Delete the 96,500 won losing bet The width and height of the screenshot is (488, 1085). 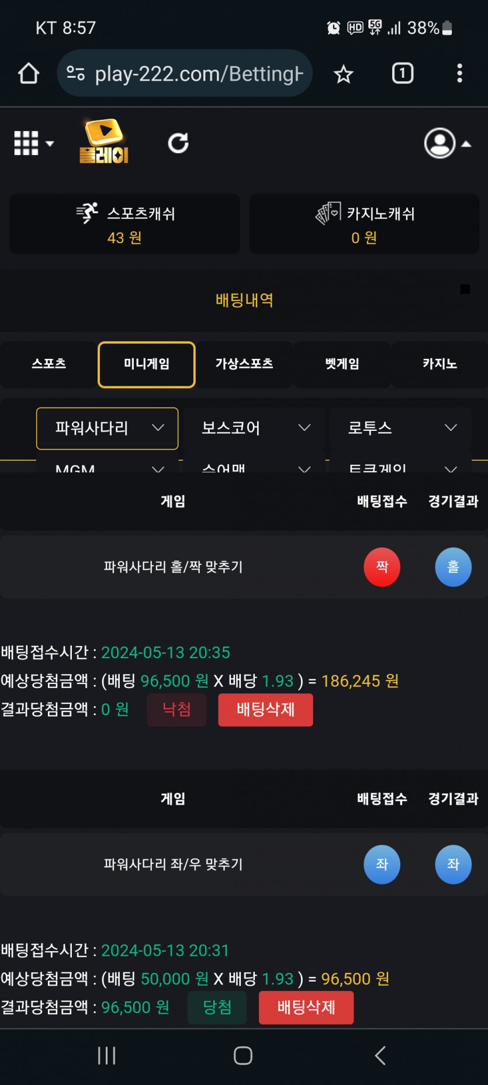tap(265, 710)
